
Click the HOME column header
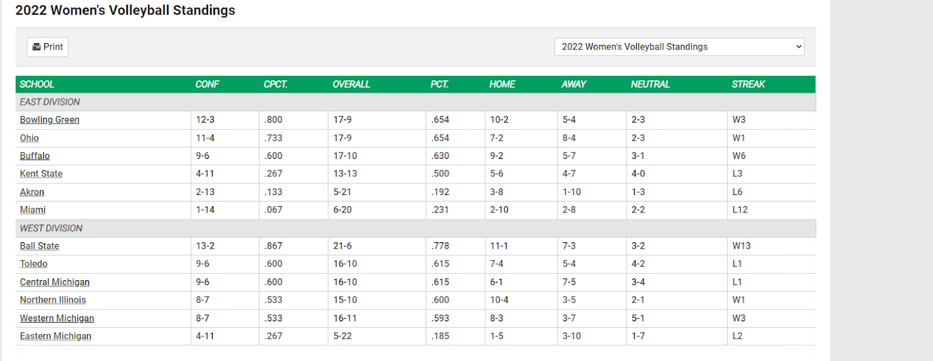(x=502, y=84)
